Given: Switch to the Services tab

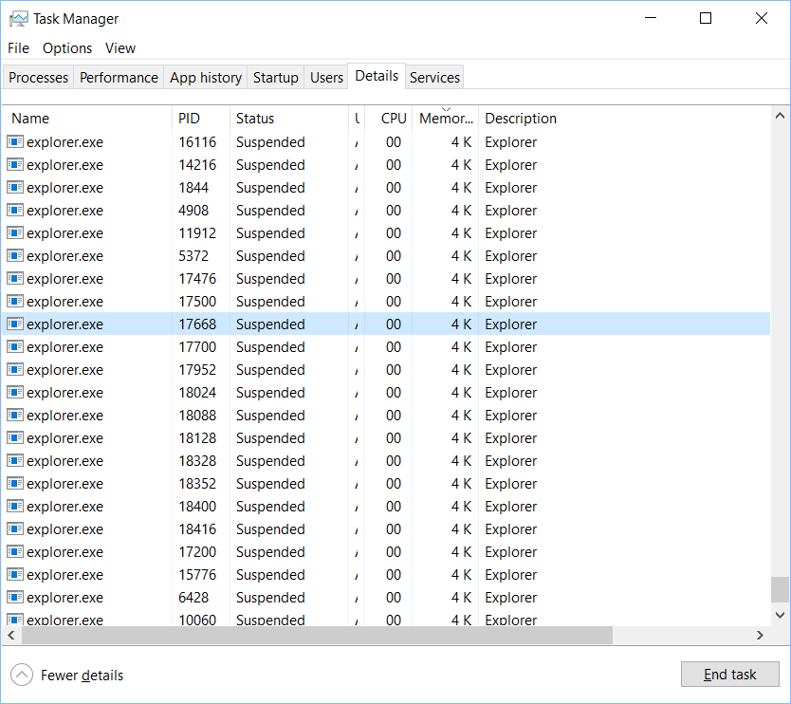Looking at the screenshot, I should 434,78.
